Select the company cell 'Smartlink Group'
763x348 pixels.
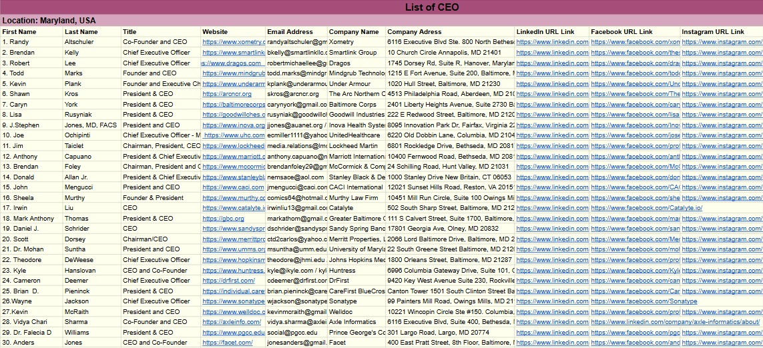click(356, 53)
